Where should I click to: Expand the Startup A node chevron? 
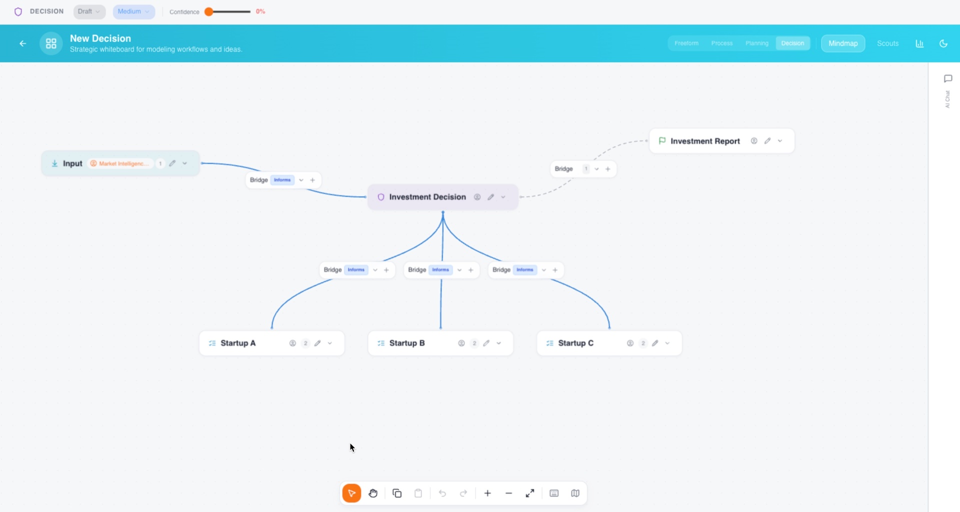coord(330,343)
